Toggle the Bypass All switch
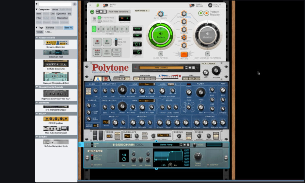This screenshot has height=183, width=305. 106,5
